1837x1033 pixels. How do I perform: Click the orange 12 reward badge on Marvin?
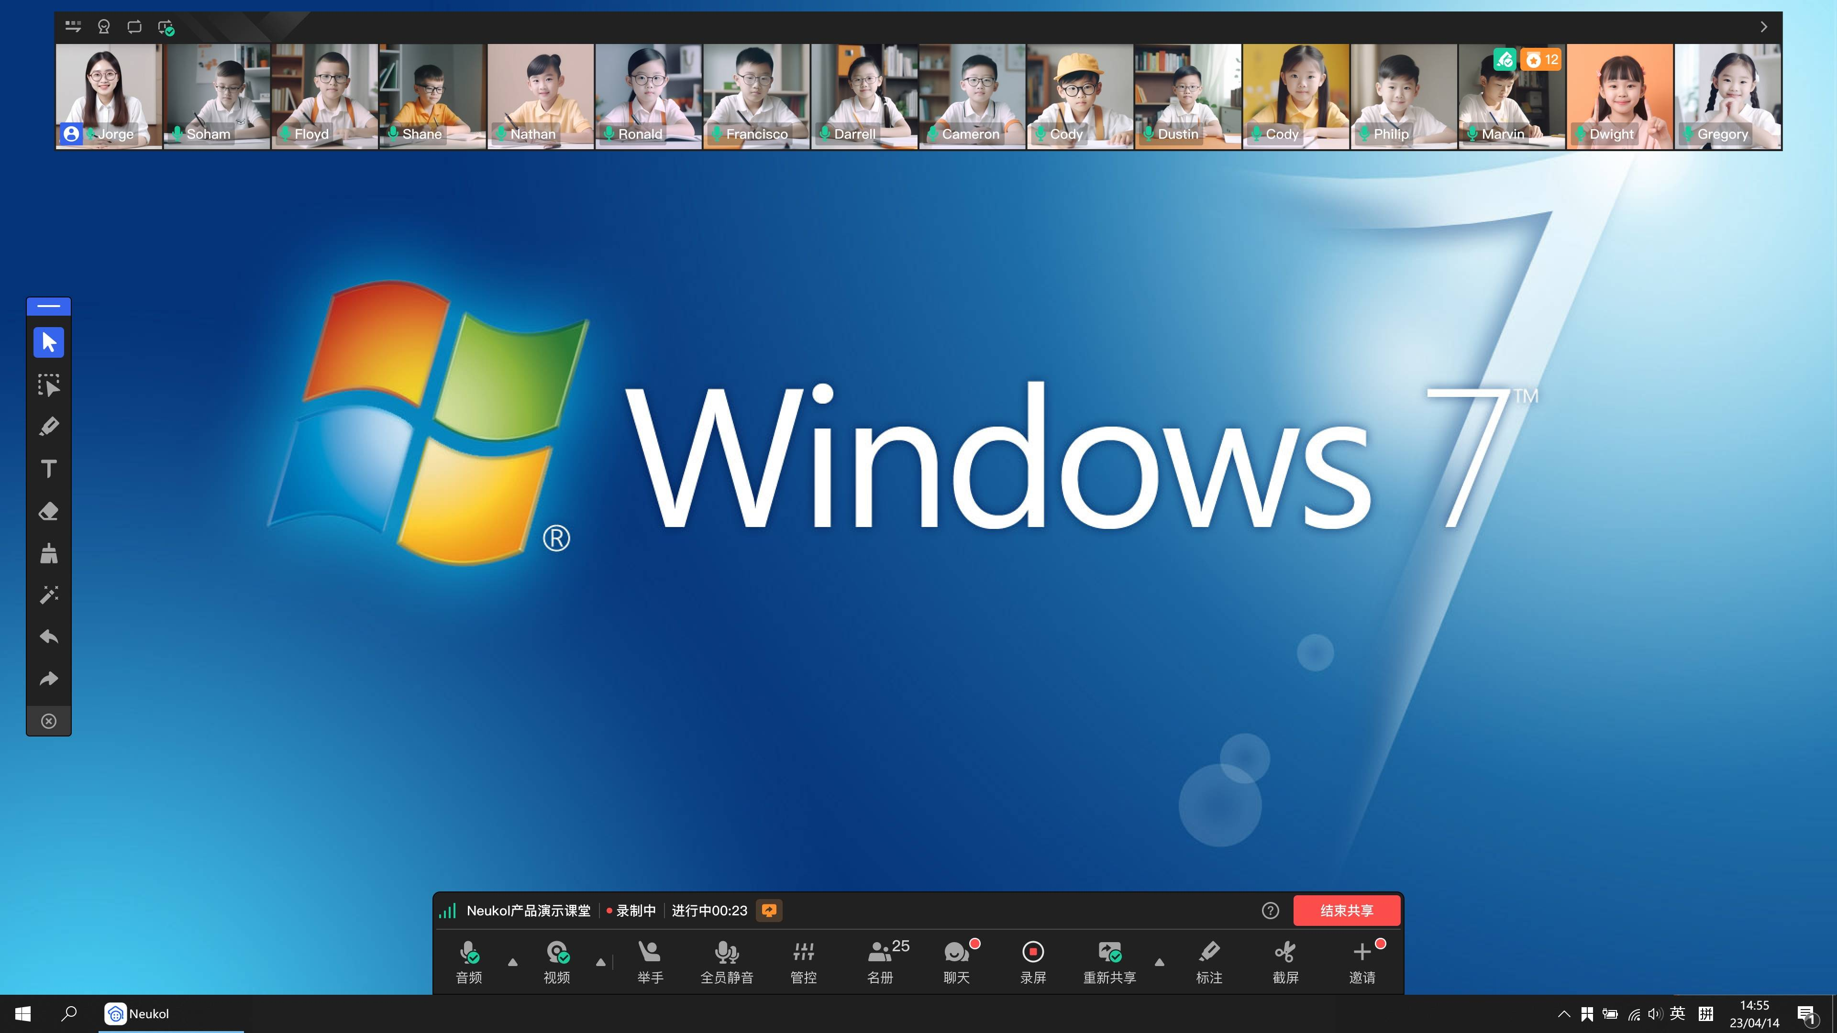1540,59
